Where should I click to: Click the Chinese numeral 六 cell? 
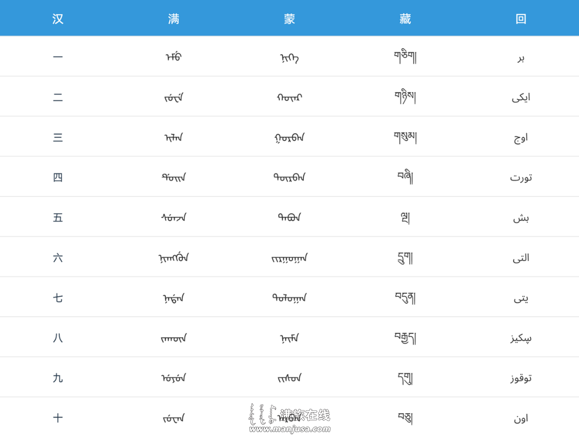click(58, 257)
